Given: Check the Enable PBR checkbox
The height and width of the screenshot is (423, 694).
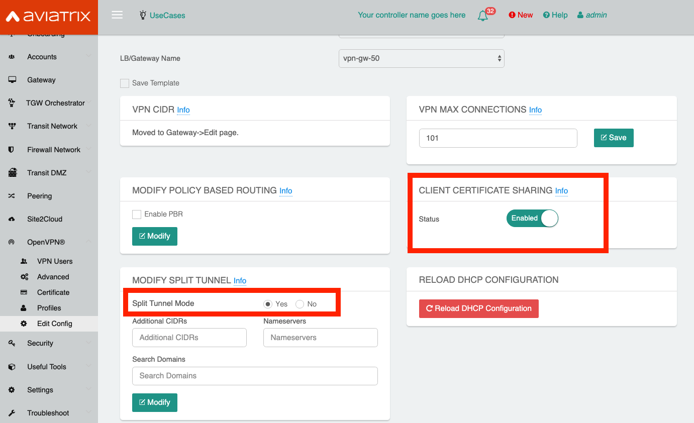Looking at the screenshot, I should pyautogui.click(x=137, y=215).
